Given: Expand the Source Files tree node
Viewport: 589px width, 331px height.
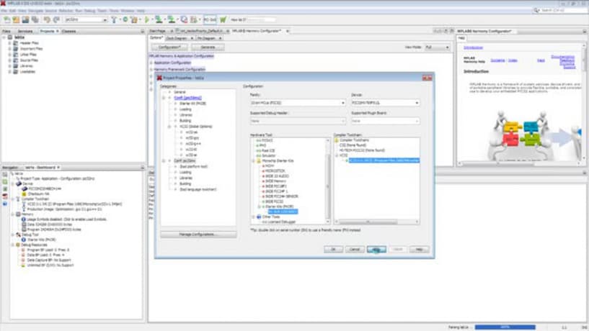Looking at the screenshot, I should tap(9, 60).
